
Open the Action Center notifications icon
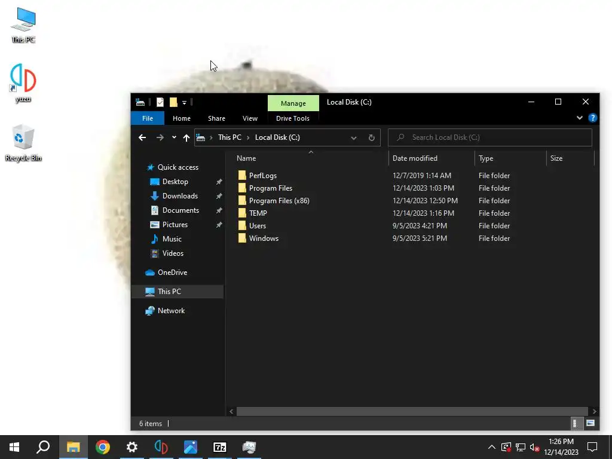point(592,447)
